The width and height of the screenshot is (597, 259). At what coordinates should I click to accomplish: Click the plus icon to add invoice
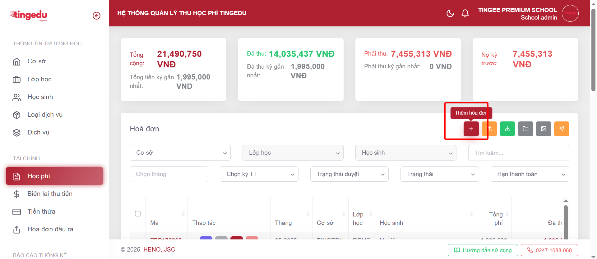pyautogui.click(x=471, y=129)
